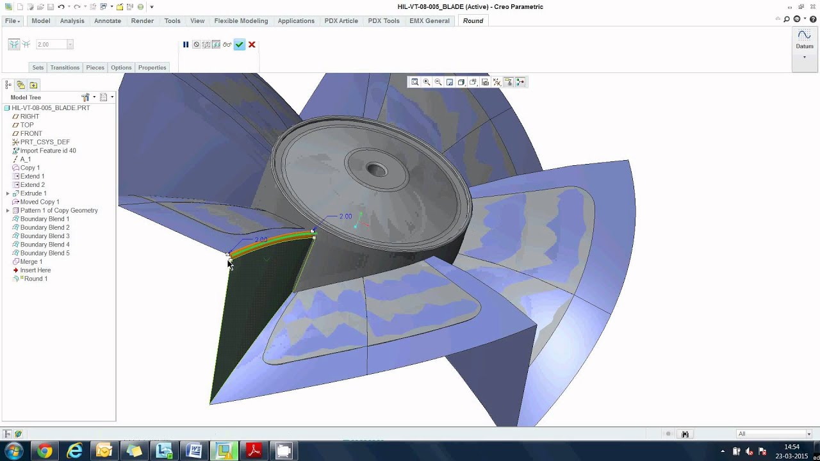Toggle annotation display icon
Viewport: 820px width, 461px height.
(509, 82)
